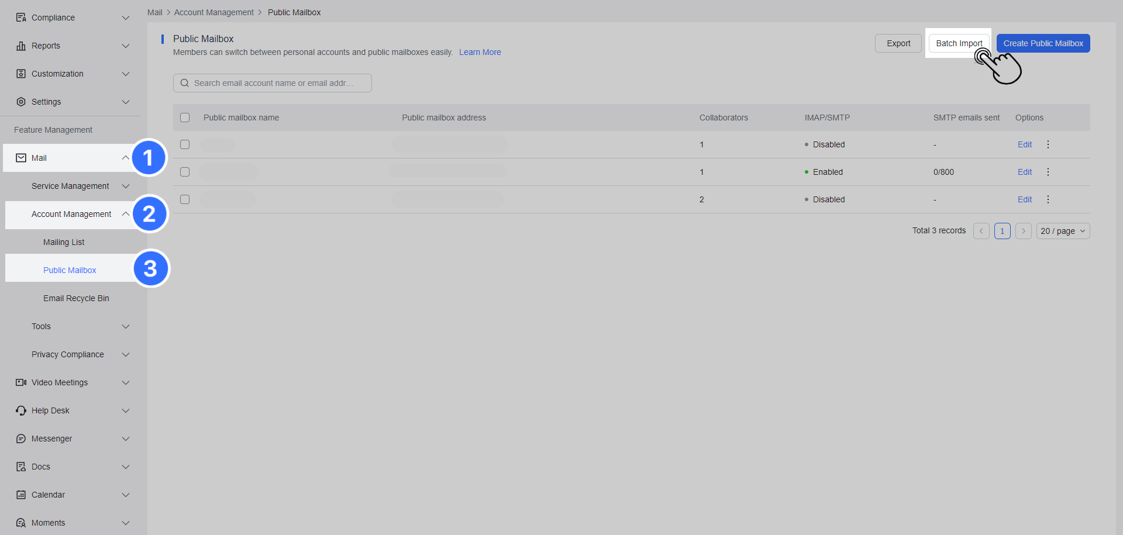Open the Customization panel icon
The image size is (1123, 535).
tap(20, 74)
